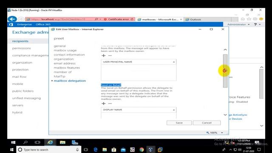Click the microphone in the host search box
272x153 pixels.
tap(77, 150)
